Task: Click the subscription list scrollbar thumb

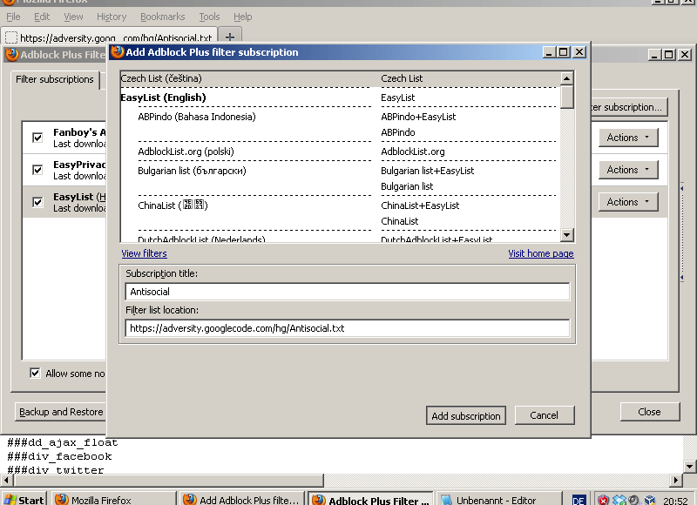Action: pyautogui.click(x=567, y=97)
